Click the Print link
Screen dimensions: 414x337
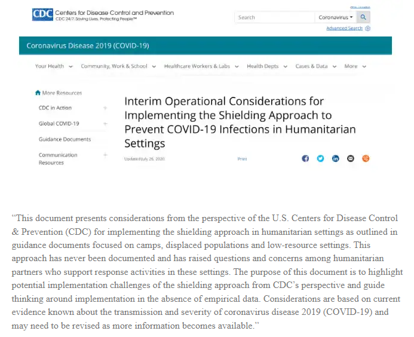coord(242,159)
